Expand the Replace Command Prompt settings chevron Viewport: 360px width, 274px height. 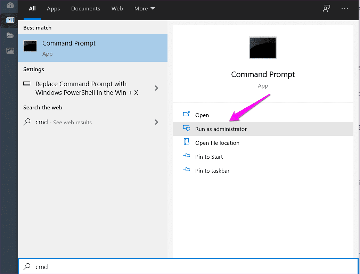pyautogui.click(x=156, y=88)
